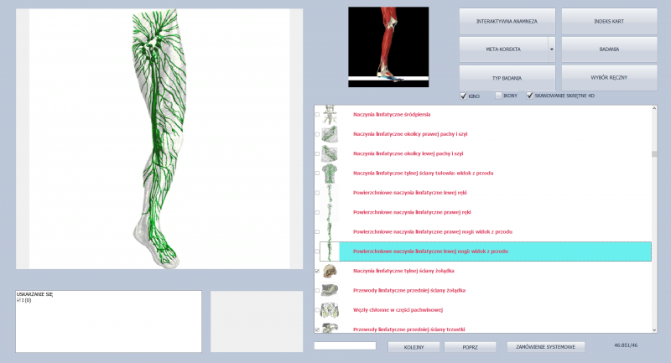Toggle checkbox for item 1 (0) under USKARŻANIE SIĘ

tap(19, 300)
